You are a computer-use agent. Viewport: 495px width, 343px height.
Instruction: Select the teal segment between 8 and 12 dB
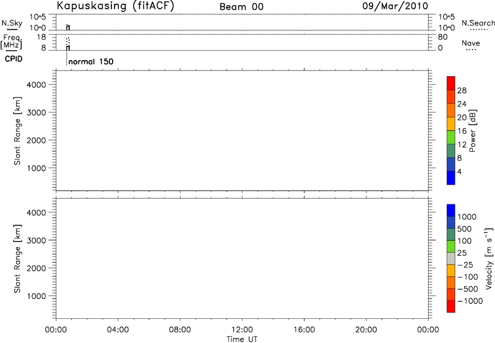point(451,150)
